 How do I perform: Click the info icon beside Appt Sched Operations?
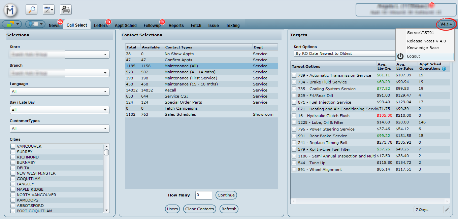pyautogui.click(x=444, y=69)
